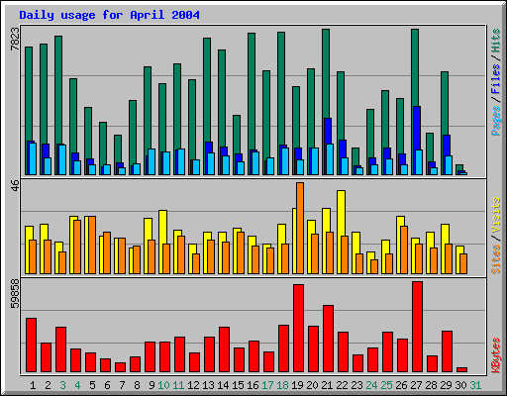
Task: Click the orange 'Sites' legend label
Action: pyautogui.click(x=495, y=259)
